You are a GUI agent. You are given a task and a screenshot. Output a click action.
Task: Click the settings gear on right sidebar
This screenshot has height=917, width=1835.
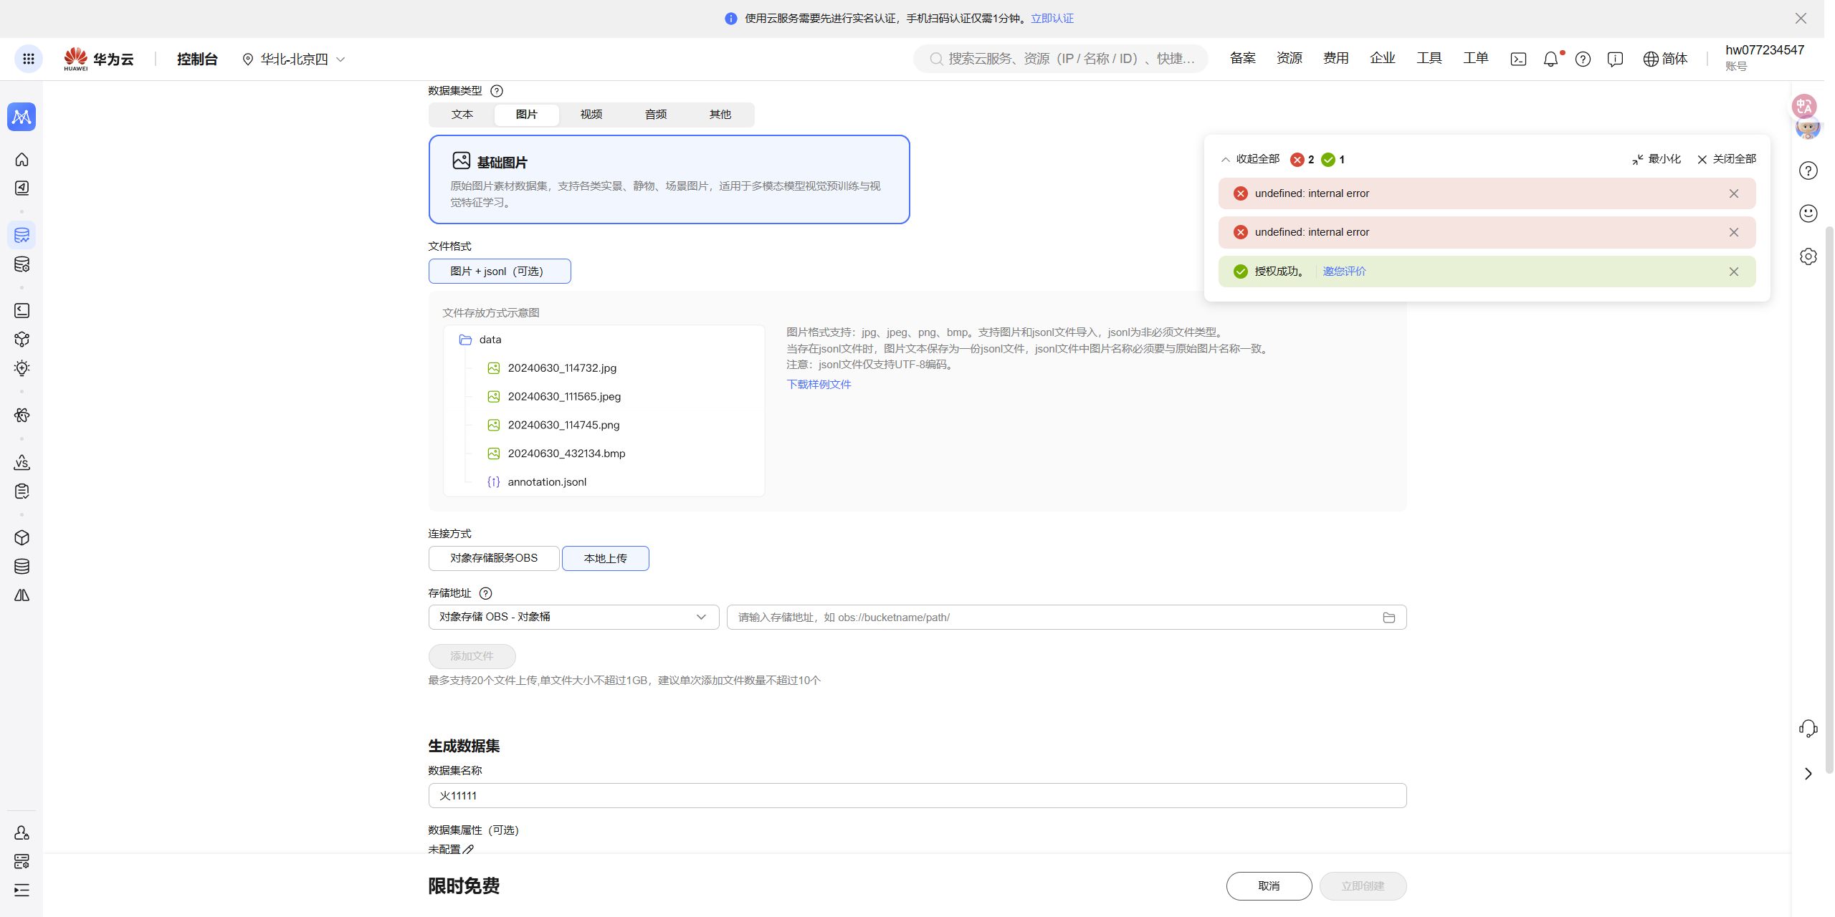1808,256
